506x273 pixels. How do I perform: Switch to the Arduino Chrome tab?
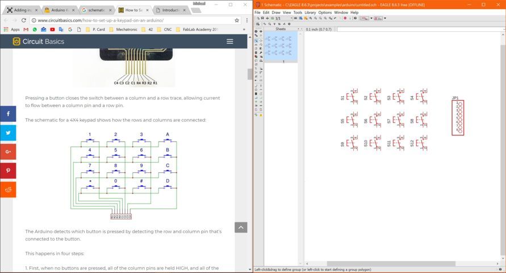[x=60, y=10]
